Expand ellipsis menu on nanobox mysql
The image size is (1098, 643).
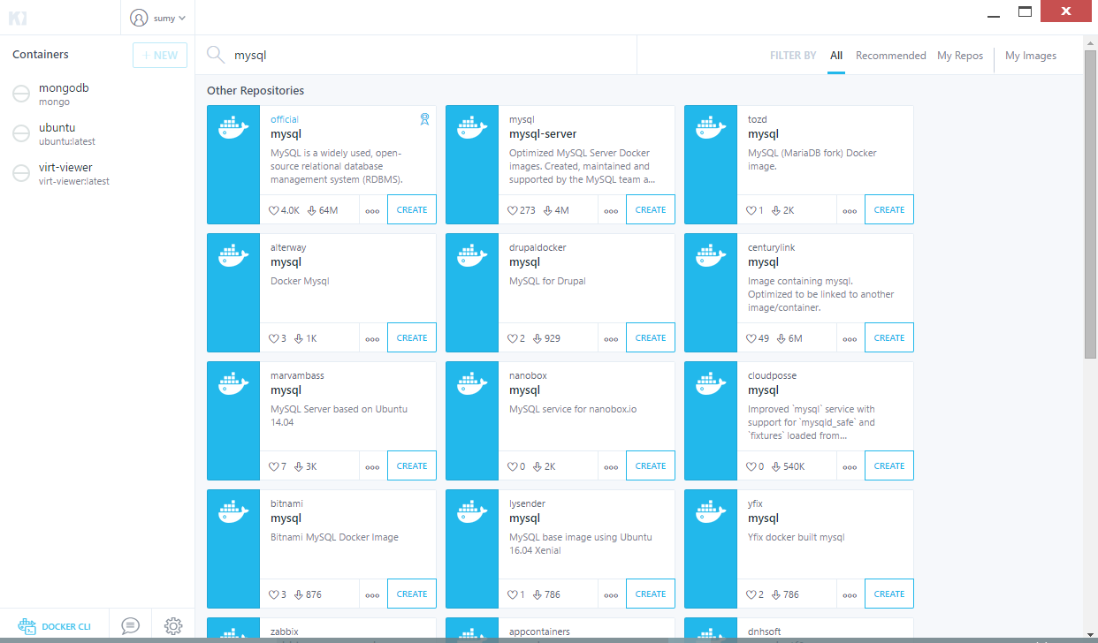tap(611, 467)
